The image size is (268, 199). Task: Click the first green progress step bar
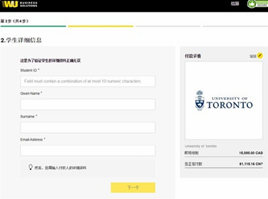click(33, 26)
